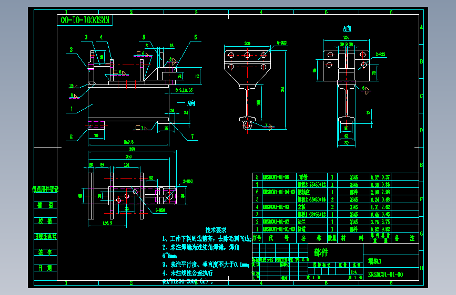The height and width of the screenshot is (295, 456).
Task: Click the '钢板3 75*50*12' entry in row 7
Action: 311,185
